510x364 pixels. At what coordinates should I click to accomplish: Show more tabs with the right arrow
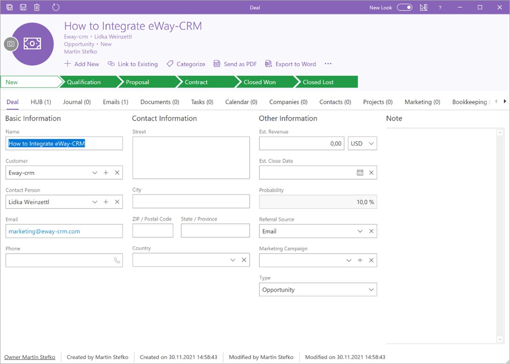(505, 101)
